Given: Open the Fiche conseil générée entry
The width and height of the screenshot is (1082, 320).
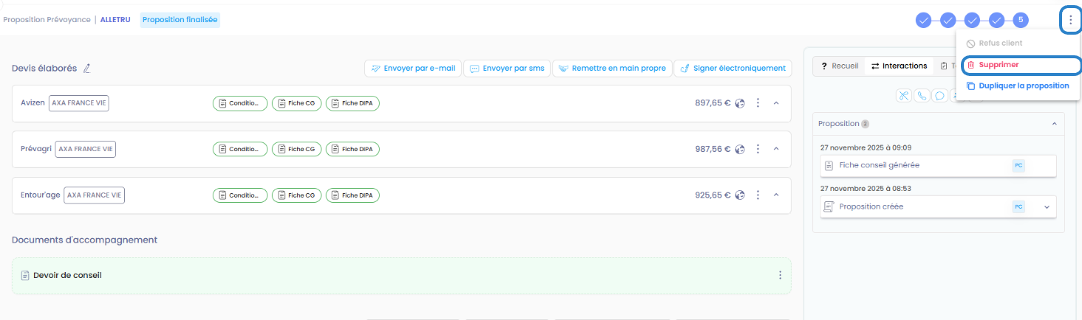Looking at the screenshot, I should [x=938, y=165].
